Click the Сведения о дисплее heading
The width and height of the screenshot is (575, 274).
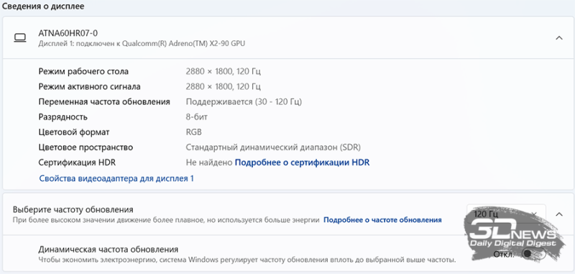pyautogui.click(x=43, y=6)
